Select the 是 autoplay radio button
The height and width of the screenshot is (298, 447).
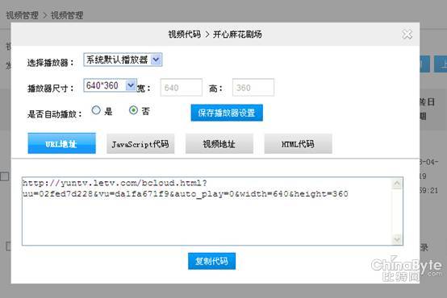click(x=96, y=110)
